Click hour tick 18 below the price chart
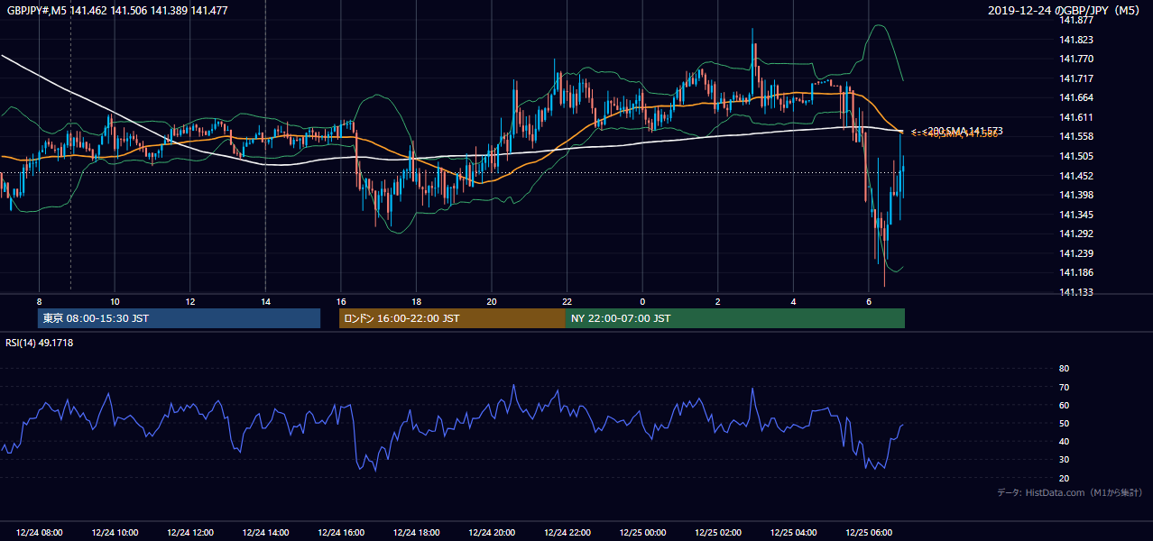 [416, 301]
